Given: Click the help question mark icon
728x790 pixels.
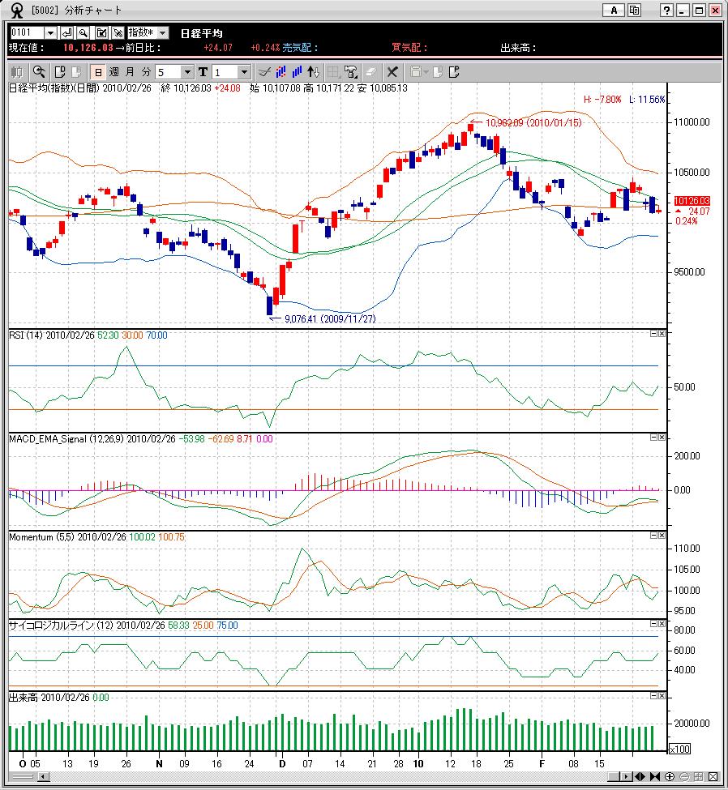Looking at the screenshot, I should coord(666,11).
